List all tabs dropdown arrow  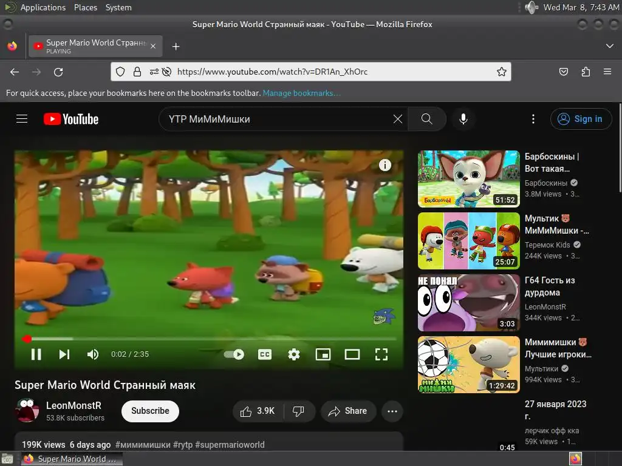610,46
